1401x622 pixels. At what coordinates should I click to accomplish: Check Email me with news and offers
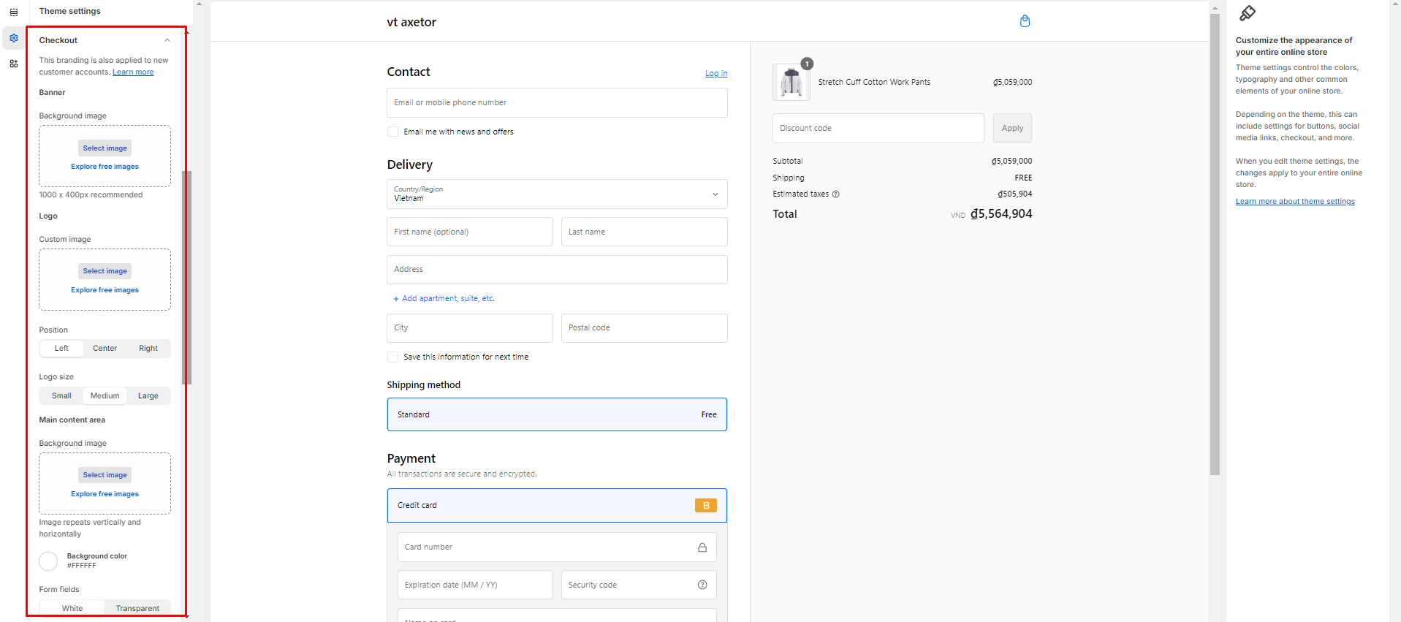coord(393,132)
